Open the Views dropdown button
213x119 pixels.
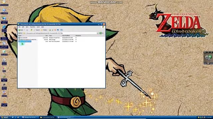[62, 30]
